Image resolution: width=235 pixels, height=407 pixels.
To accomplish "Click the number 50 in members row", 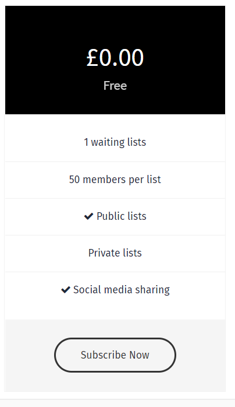I will click(x=74, y=180).
